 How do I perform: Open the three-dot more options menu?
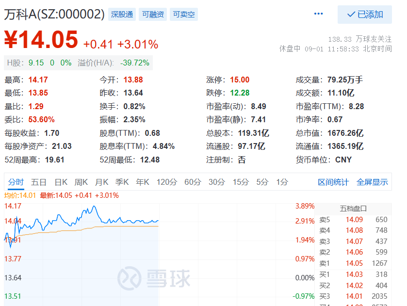point(318,14)
